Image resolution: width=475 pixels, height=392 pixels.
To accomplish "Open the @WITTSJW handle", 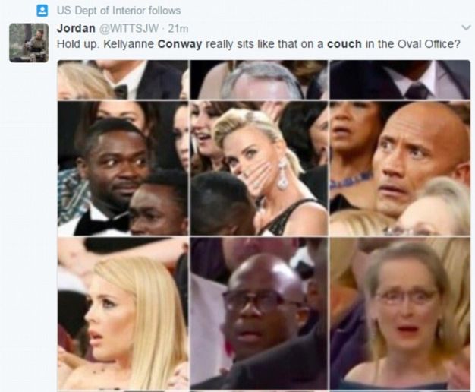I will (129, 29).
